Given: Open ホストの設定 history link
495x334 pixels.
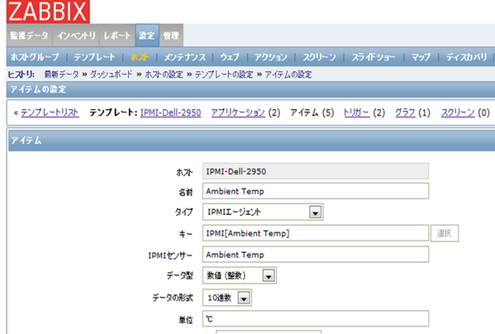Looking at the screenshot, I should 164,74.
